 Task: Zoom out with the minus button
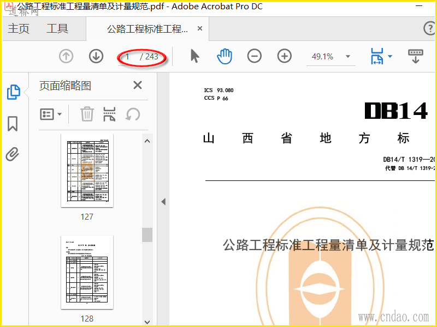point(255,56)
